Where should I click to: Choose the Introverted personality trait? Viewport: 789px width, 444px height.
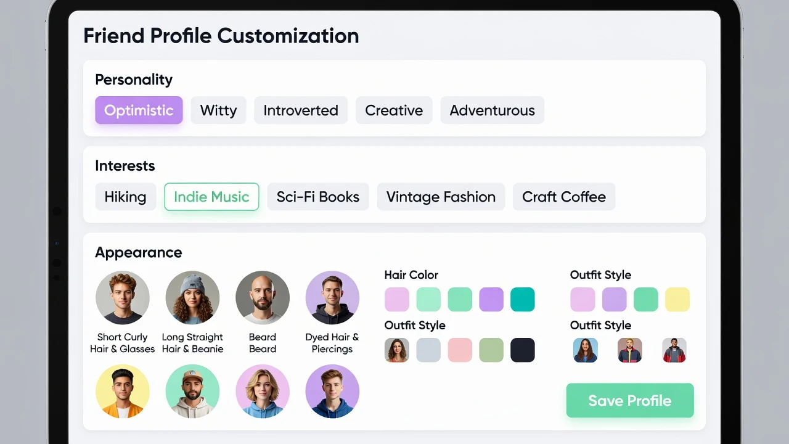tap(301, 110)
